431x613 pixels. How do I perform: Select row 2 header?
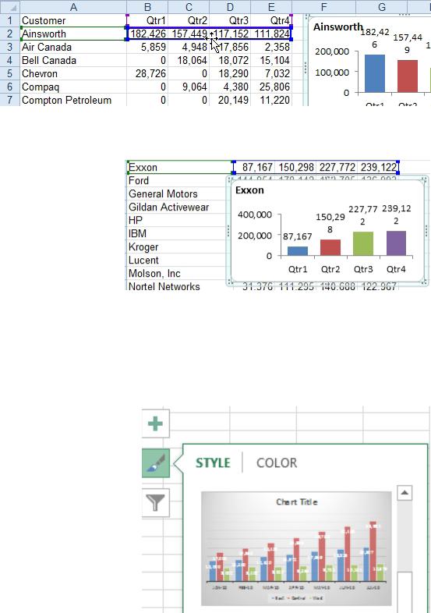tap(10, 34)
